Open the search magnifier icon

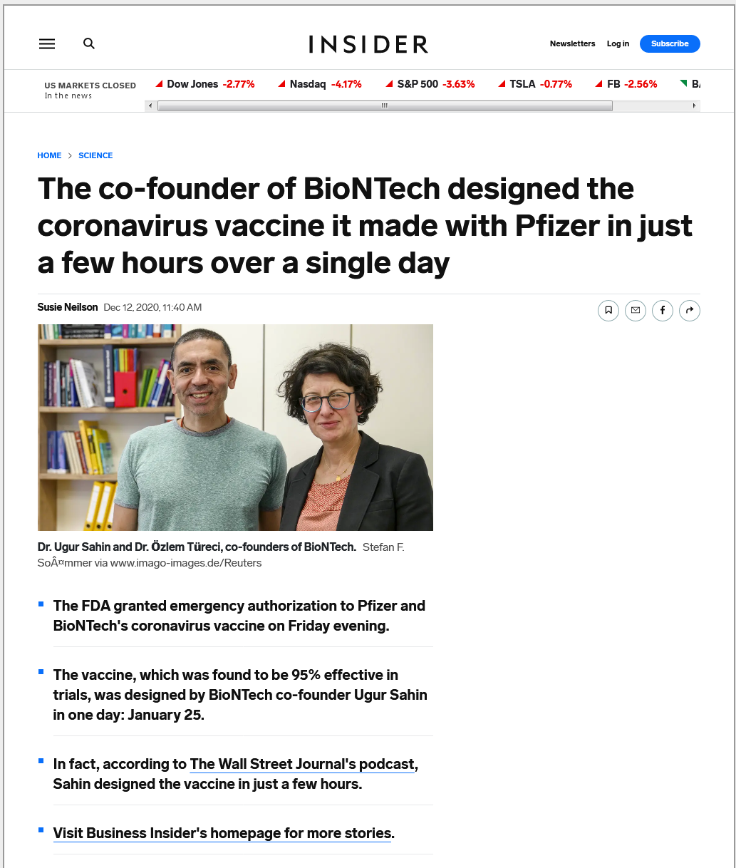point(89,43)
